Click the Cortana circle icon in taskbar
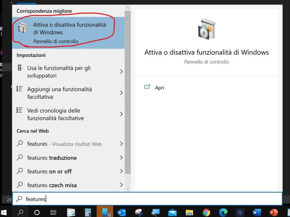The image size is (290, 217). [37, 212]
